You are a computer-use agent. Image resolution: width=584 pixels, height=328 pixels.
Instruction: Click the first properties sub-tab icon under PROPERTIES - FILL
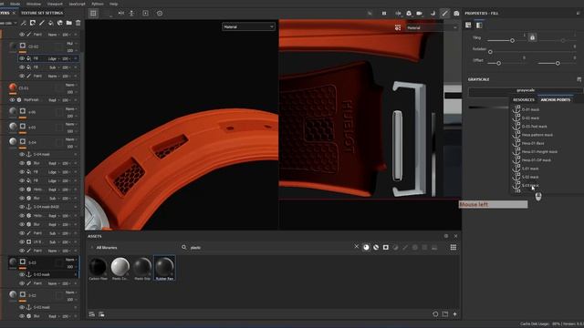[468, 26]
